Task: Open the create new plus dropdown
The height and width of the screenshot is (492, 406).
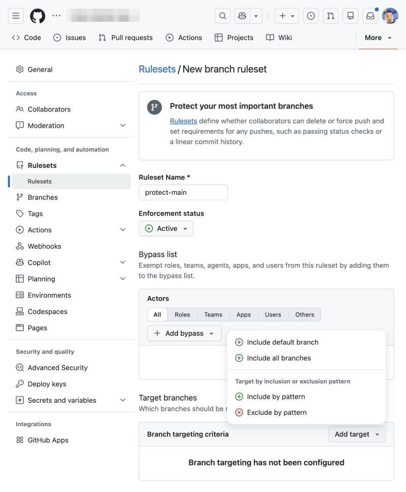Action: coord(287,16)
